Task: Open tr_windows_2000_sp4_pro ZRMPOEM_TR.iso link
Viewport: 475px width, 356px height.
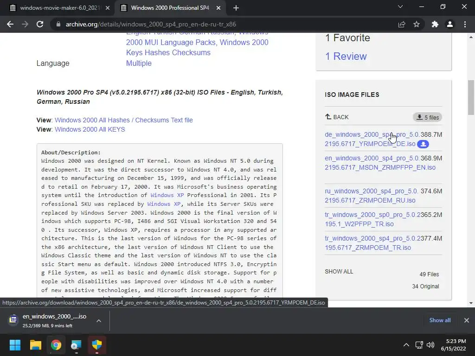Action: 372,243
